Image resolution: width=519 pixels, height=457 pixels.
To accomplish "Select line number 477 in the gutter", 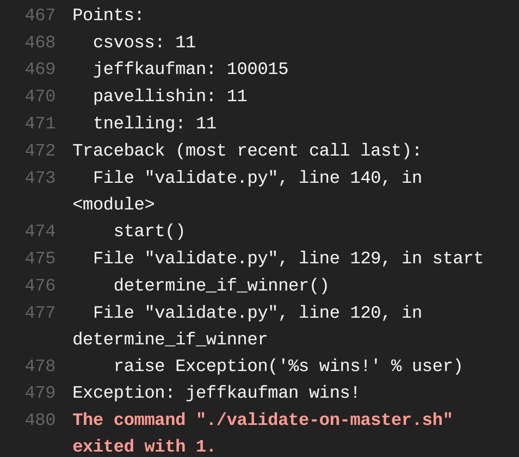I will coord(40,313).
